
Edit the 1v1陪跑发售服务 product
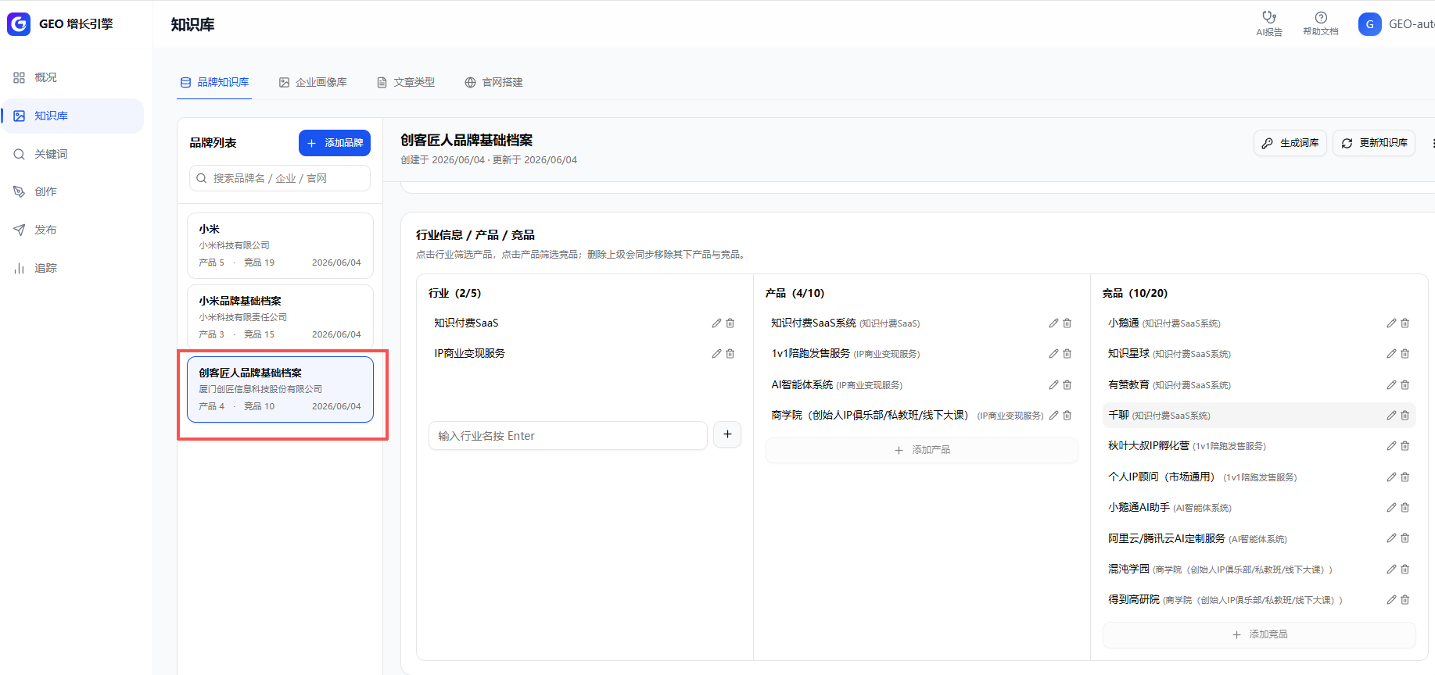point(1053,354)
